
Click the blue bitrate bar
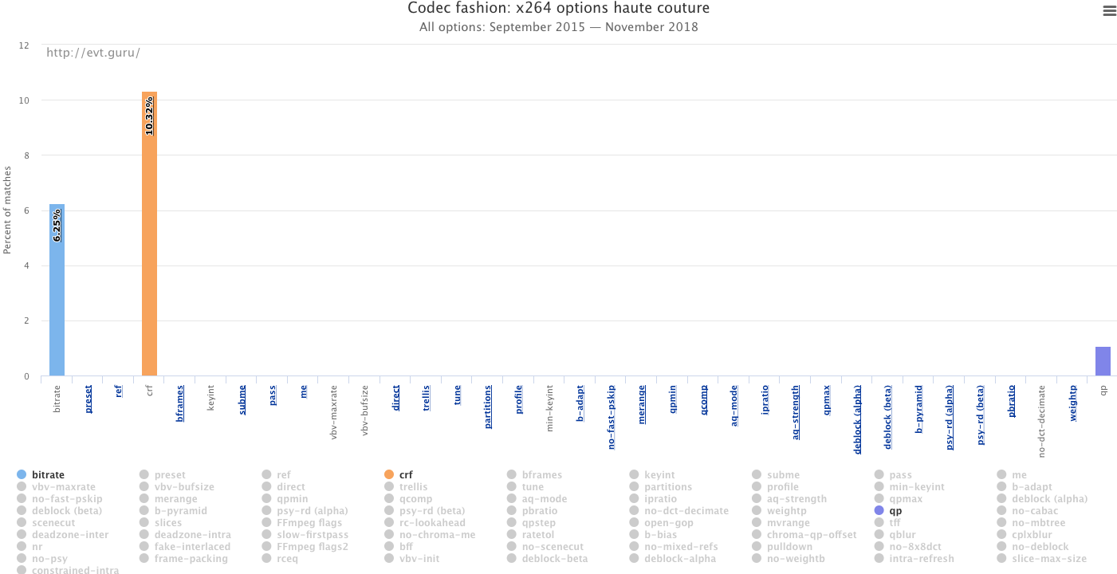point(57,295)
